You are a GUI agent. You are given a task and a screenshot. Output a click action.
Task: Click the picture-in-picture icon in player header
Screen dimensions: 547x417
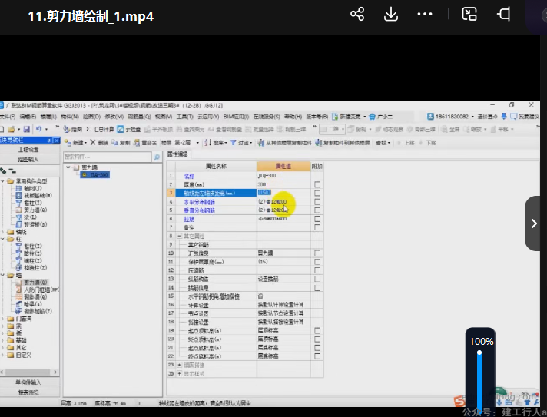click(x=469, y=15)
